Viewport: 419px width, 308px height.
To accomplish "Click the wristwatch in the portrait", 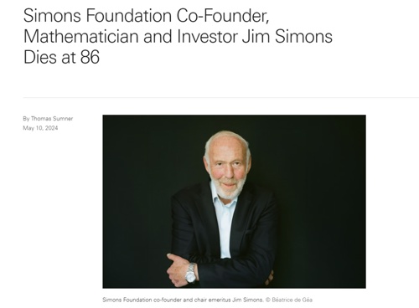I will (x=191, y=273).
